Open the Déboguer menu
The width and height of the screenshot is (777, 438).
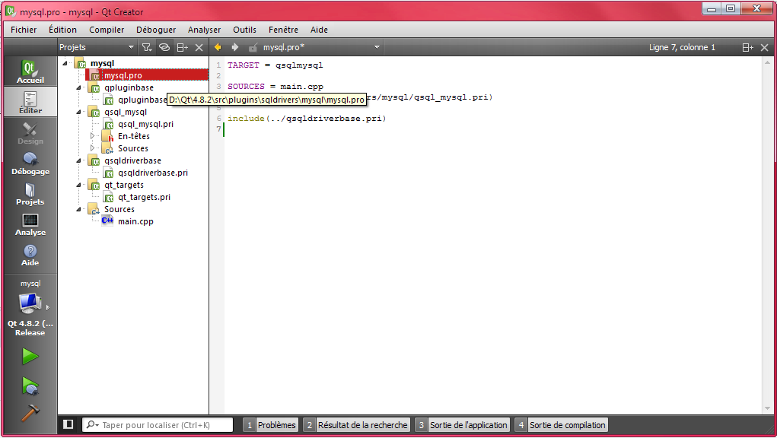(156, 30)
